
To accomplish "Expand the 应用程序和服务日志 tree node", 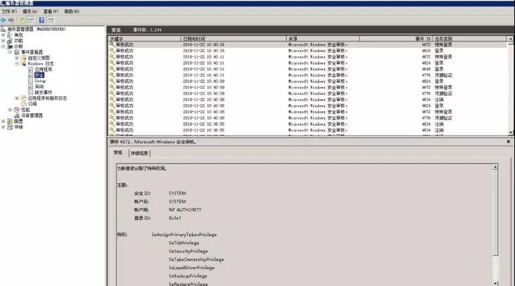I will pos(17,98).
